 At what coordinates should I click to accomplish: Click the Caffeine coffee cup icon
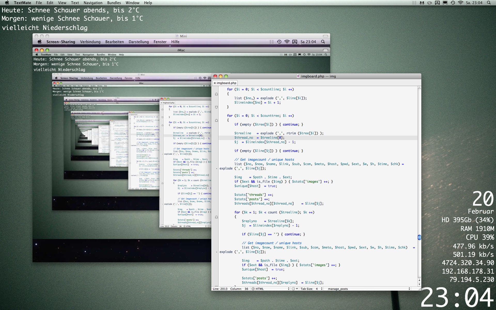tap(430, 3)
